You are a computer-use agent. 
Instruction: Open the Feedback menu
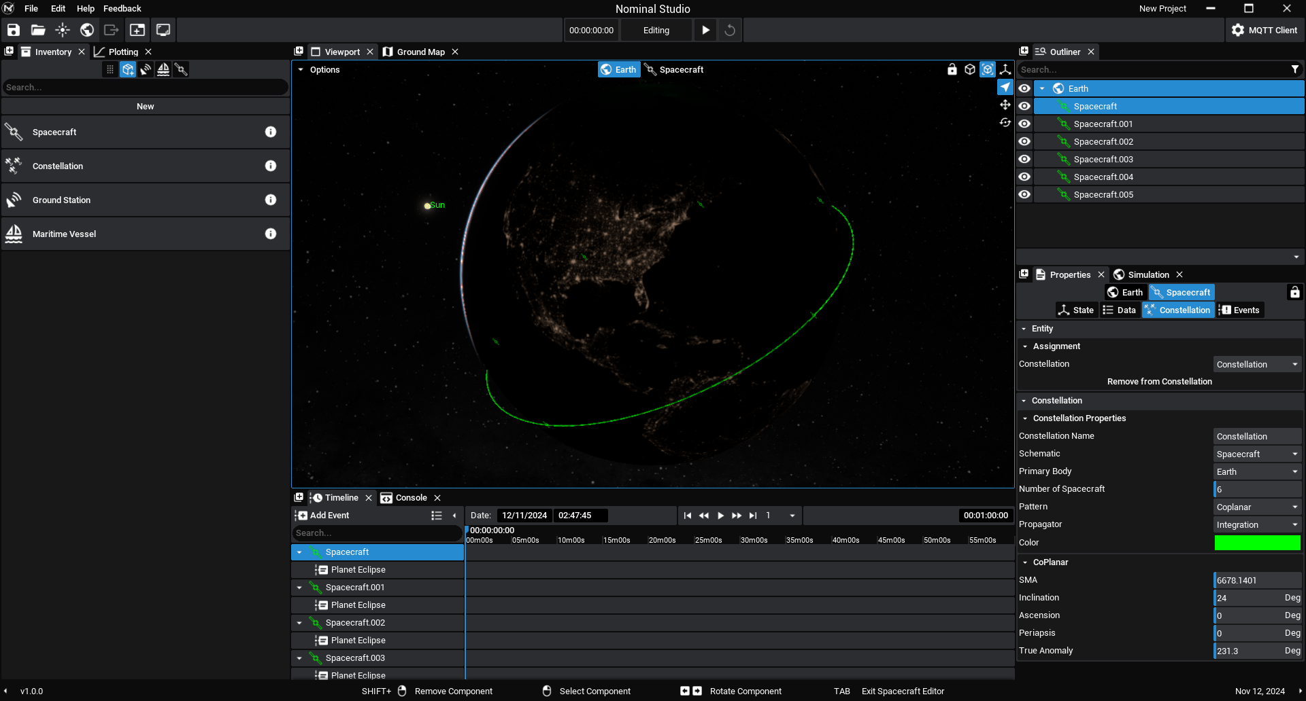pos(122,8)
